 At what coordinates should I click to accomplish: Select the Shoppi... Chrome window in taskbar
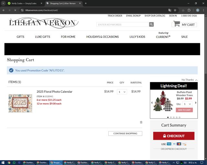coord(56,163)
